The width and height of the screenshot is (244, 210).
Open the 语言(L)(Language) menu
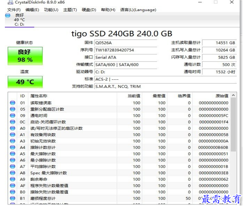pos(138,10)
